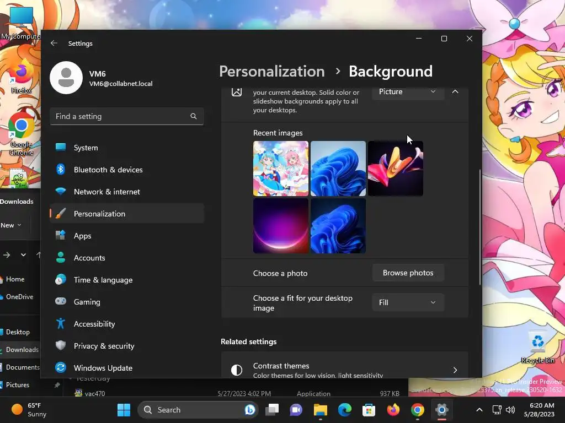Select the Firefox desktop shortcut
This screenshot has width=565, height=423.
22,77
